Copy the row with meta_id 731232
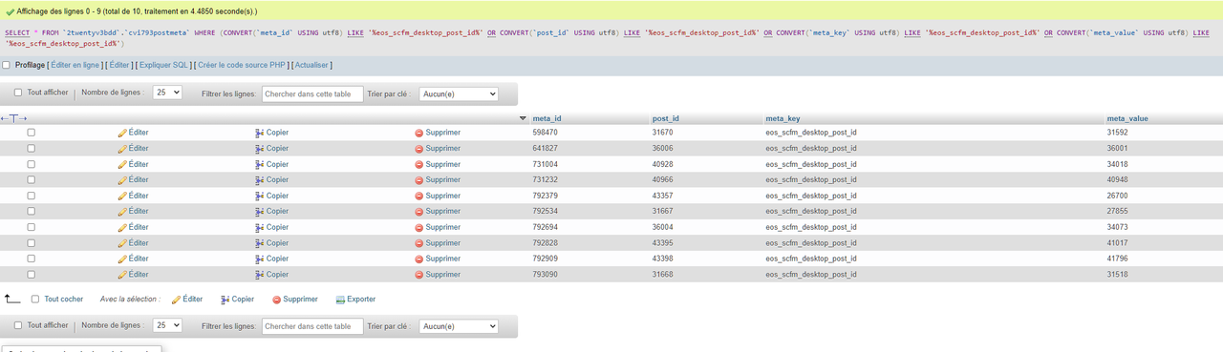Viewport: 1223px width, 352px height. tap(271, 180)
